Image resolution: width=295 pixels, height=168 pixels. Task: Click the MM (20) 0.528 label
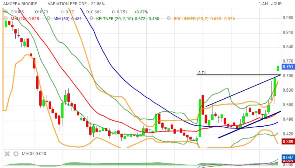tap(25, 18)
